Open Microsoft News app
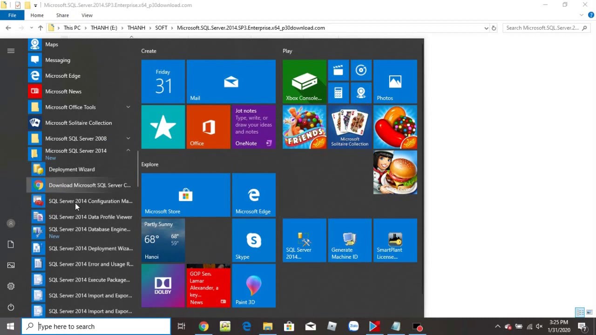The height and width of the screenshot is (335, 596). click(x=80, y=92)
